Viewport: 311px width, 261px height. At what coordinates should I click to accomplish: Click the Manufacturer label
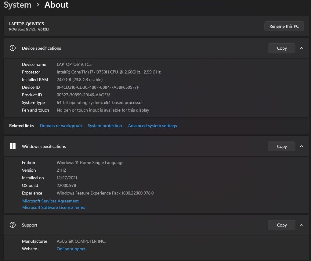(34, 241)
